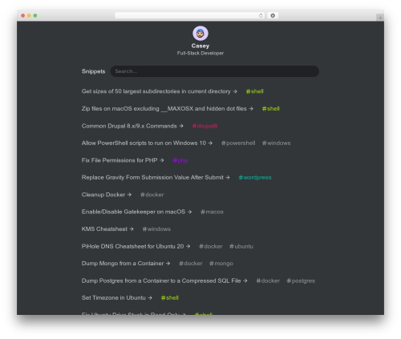Select the #macos tag
The width and height of the screenshot is (401, 339).
[212, 212]
